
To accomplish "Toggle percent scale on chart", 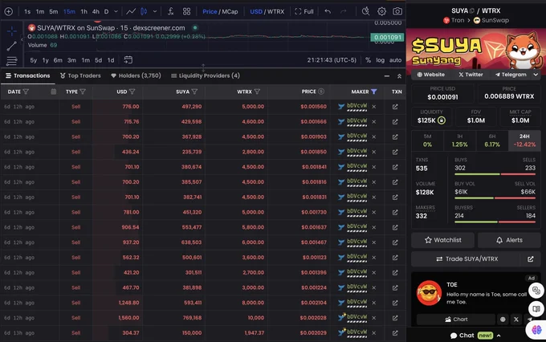I will click(368, 60).
